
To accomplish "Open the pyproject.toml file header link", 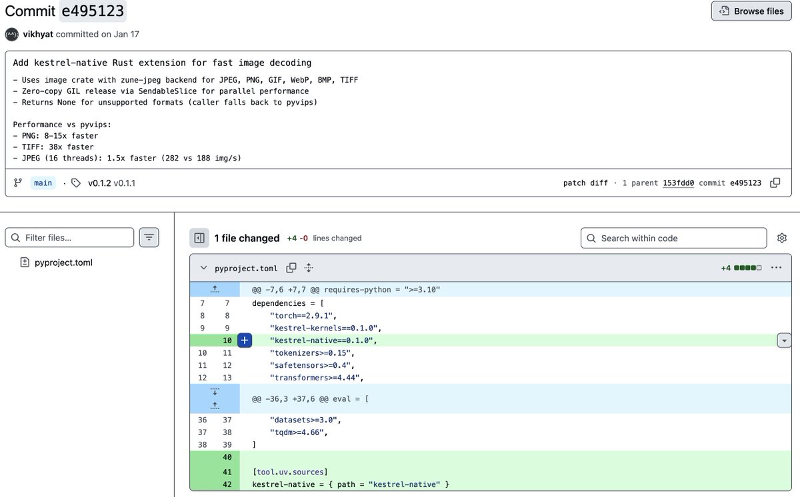I will 247,268.
